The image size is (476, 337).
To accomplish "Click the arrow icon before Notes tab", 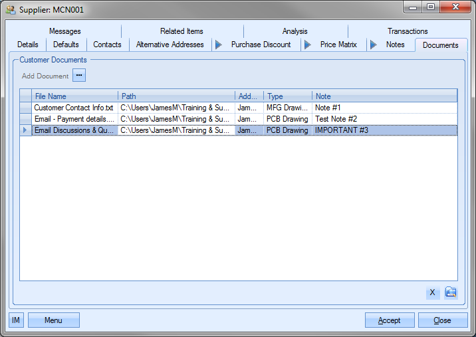I will [x=373, y=45].
